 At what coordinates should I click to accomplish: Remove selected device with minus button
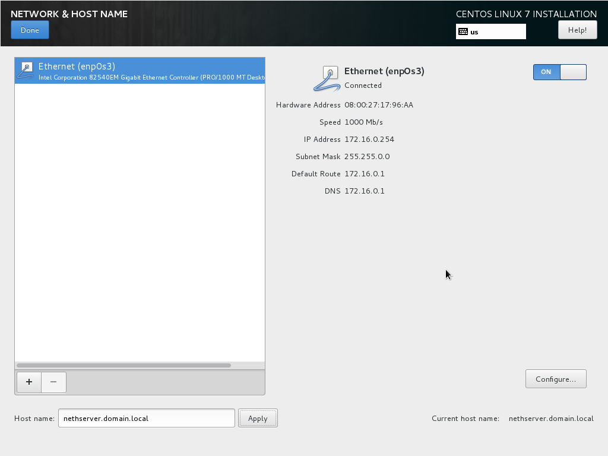53,382
